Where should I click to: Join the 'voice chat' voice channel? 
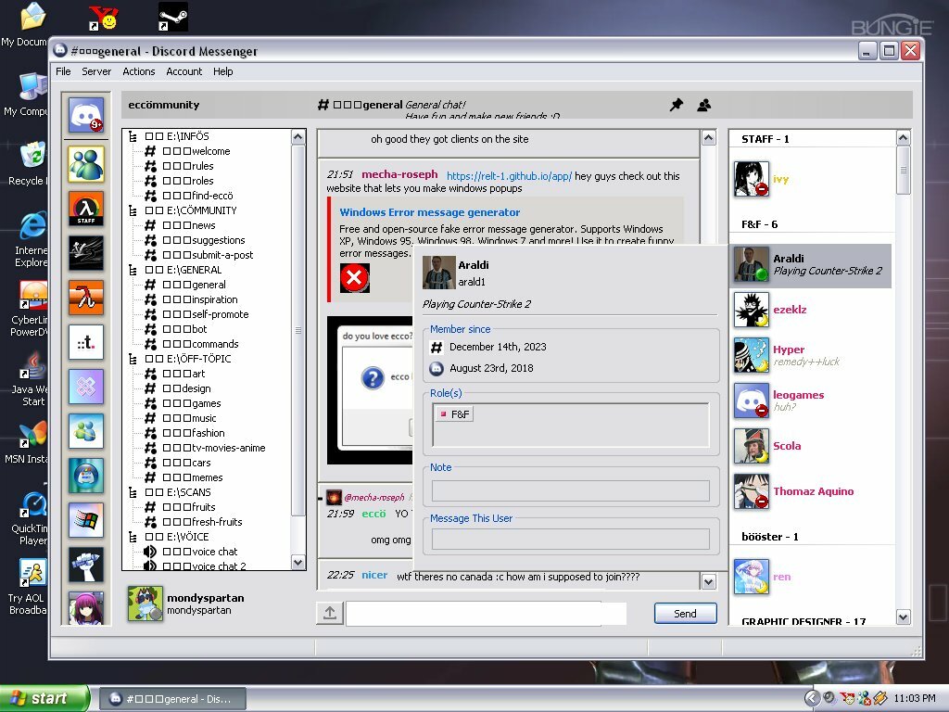point(191,552)
